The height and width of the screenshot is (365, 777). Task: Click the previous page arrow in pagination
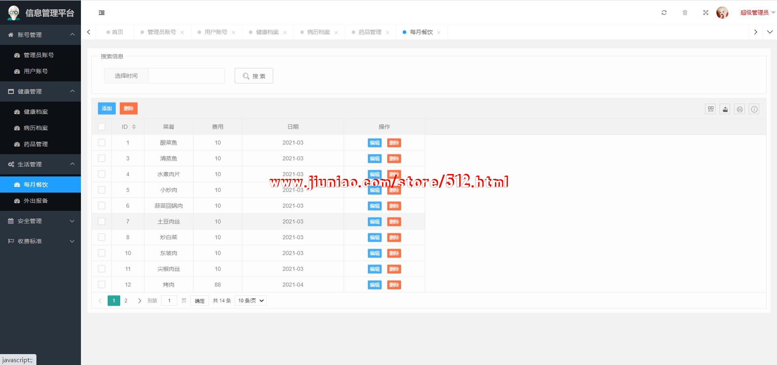[100, 301]
